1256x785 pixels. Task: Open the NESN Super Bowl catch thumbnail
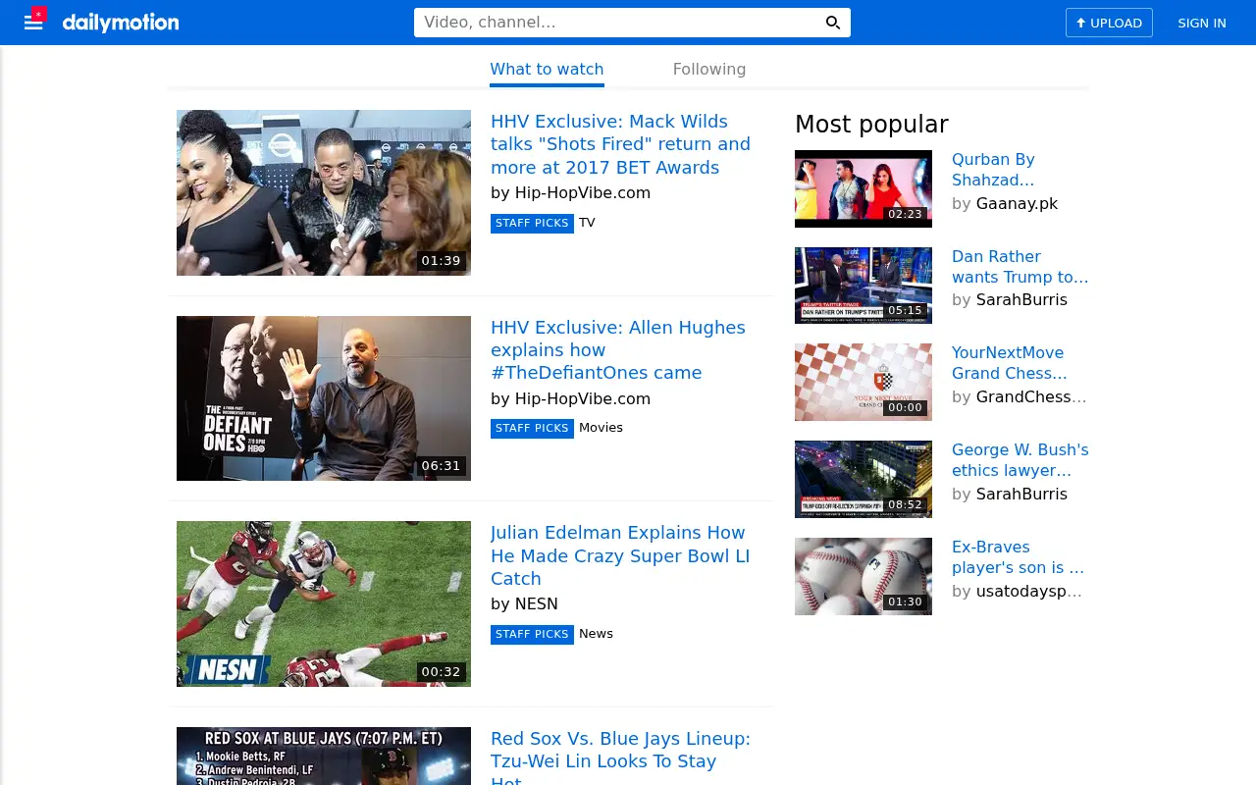coord(324,603)
